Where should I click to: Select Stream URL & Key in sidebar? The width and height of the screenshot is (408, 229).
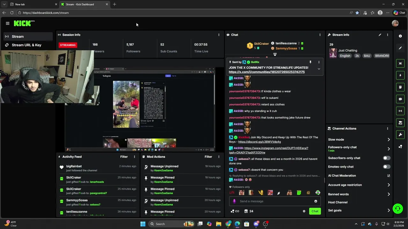click(28, 45)
